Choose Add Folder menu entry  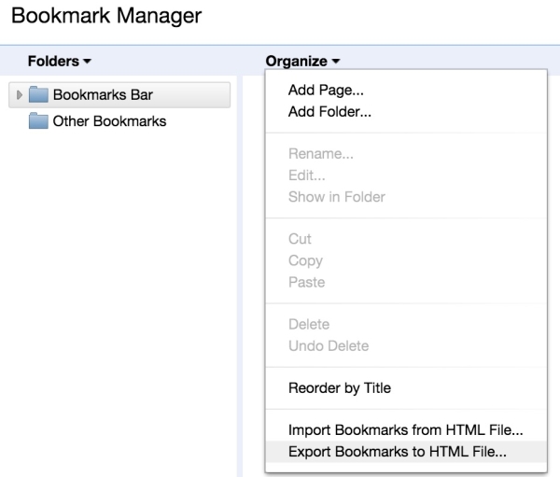(329, 112)
